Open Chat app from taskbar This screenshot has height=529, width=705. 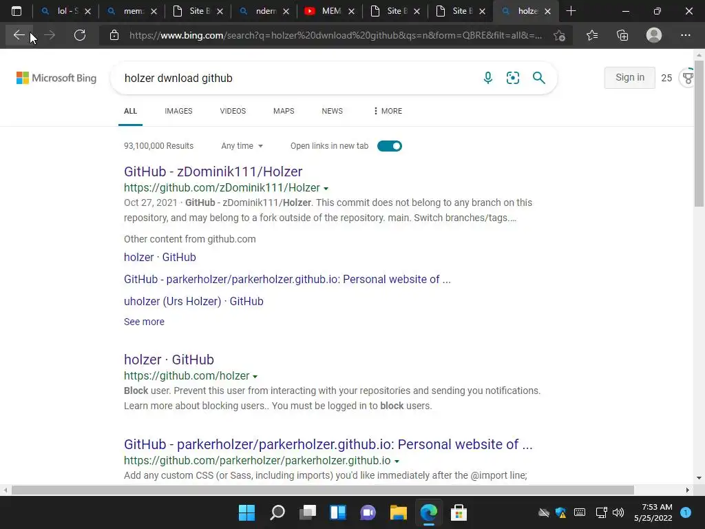(x=368, y=512)
